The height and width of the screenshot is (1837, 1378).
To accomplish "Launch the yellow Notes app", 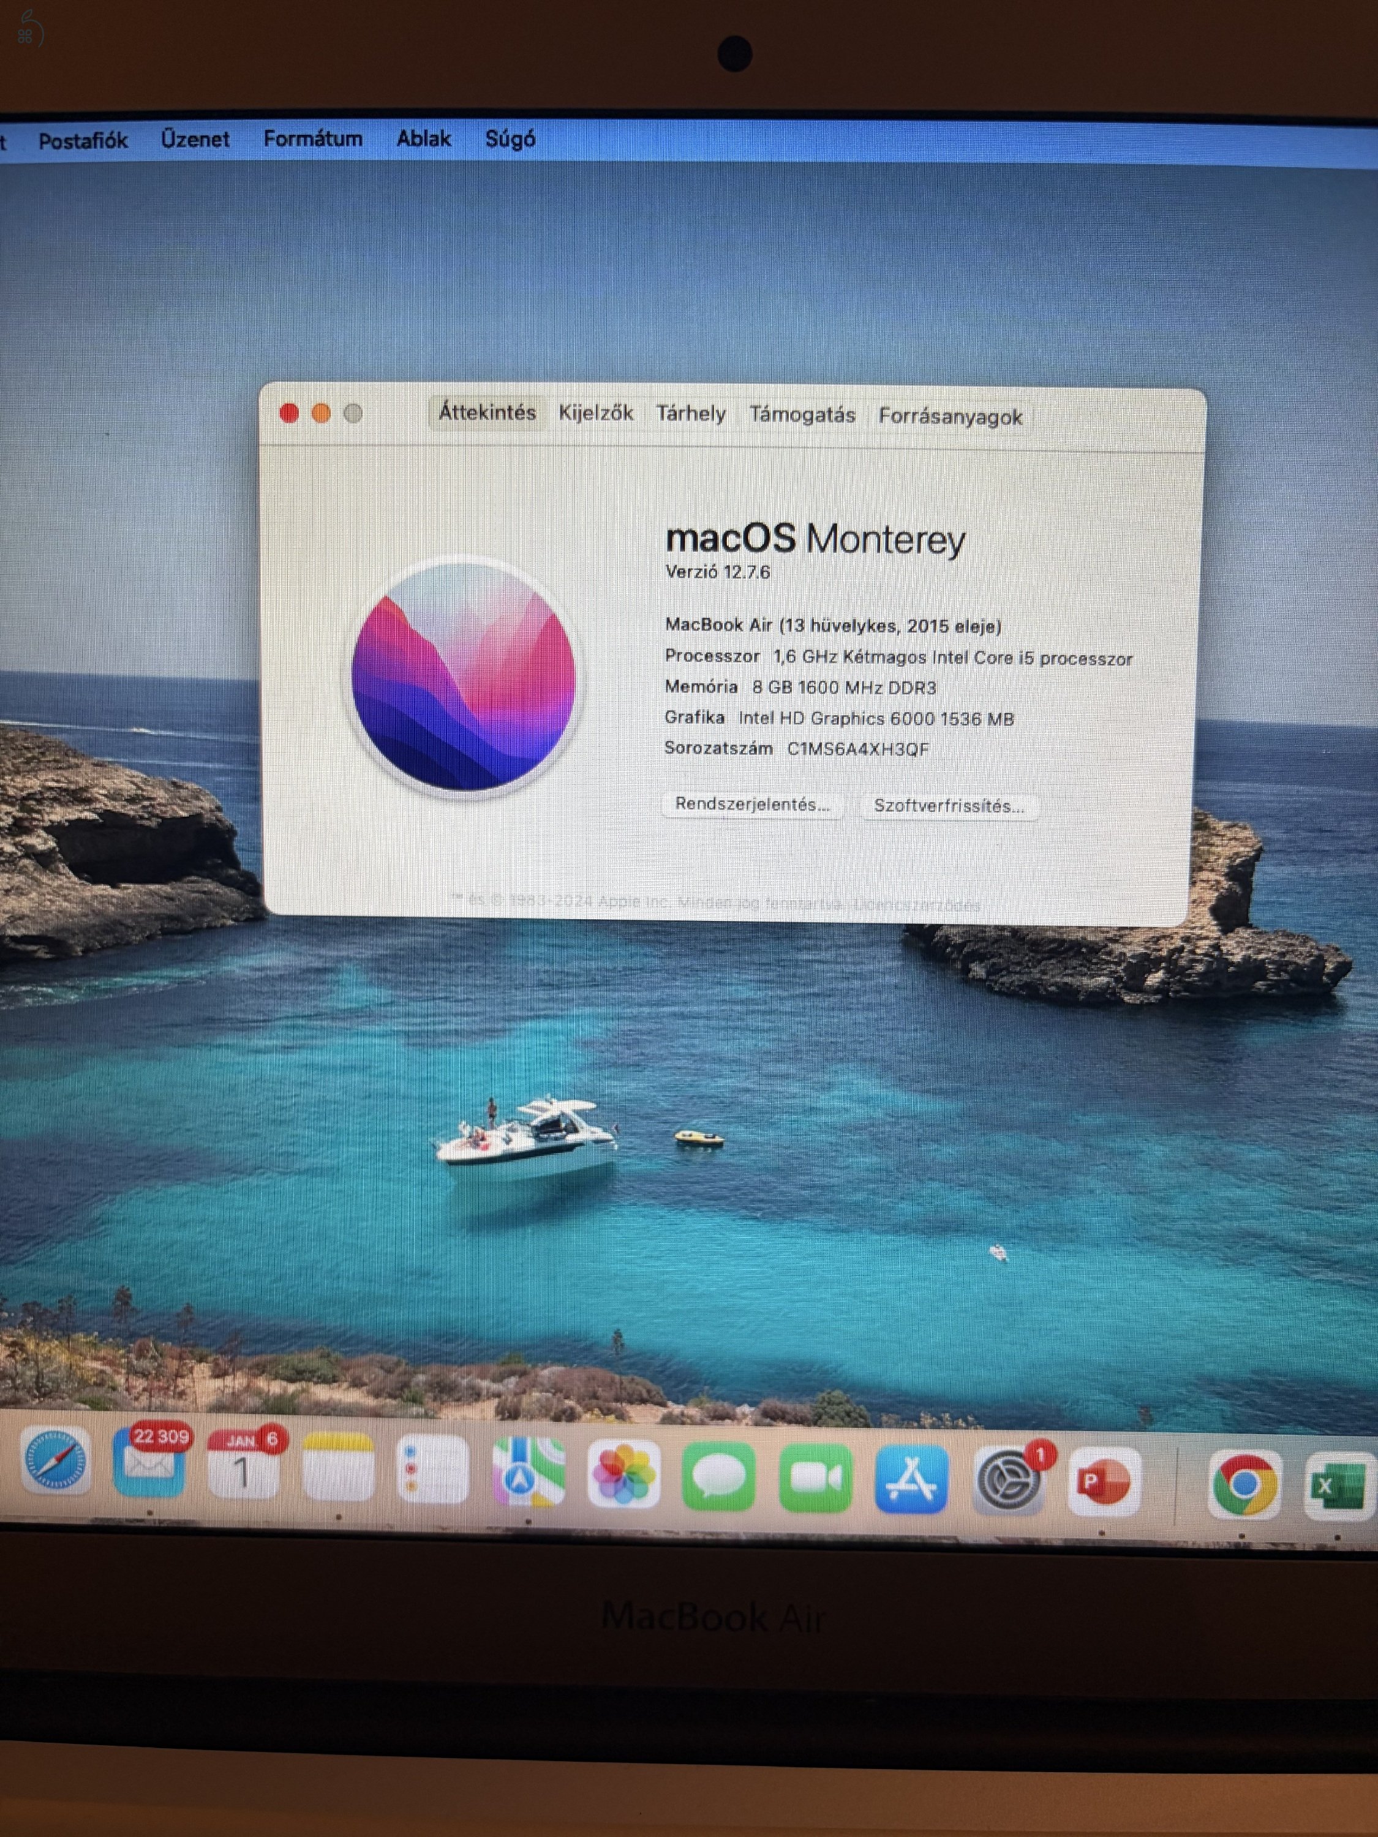I will click(338, 1467).
